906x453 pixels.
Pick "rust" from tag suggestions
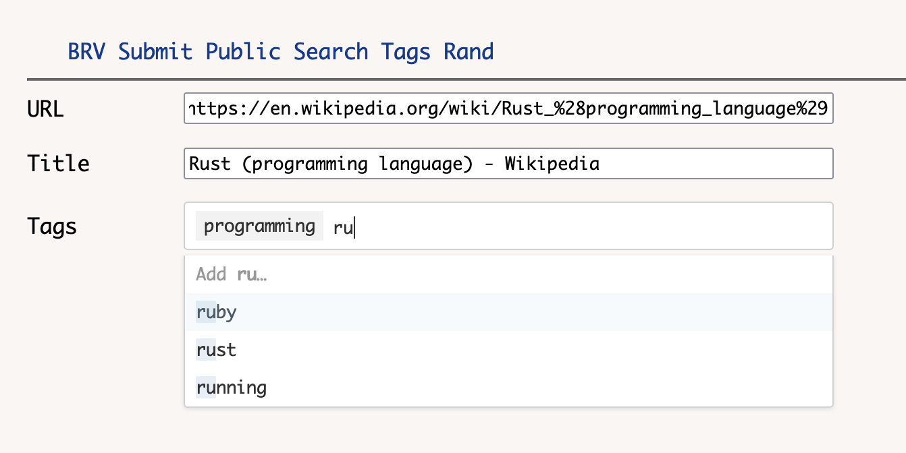(x=216, y=350)
